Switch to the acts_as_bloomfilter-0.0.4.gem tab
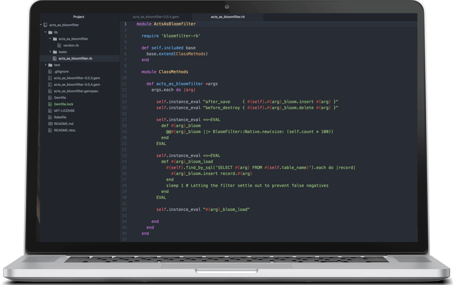Screen dimensions: 454x285 [156, 17]
